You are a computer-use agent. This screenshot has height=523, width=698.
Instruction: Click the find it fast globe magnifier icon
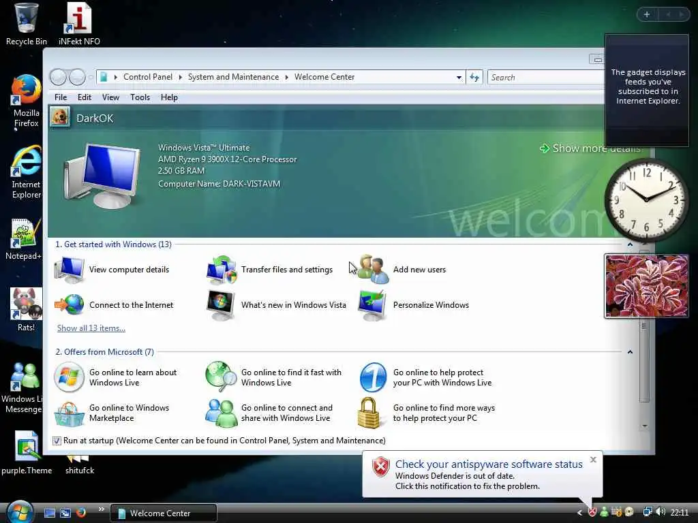click(x=221, y=377)
